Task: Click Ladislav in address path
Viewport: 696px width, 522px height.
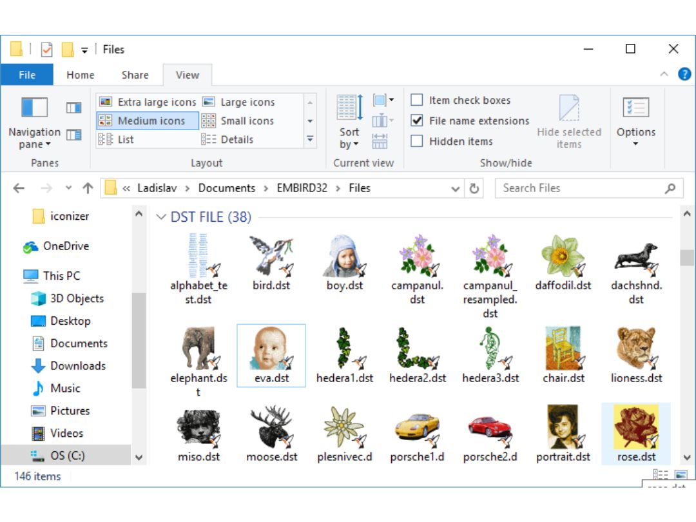Action: [157, 188]
